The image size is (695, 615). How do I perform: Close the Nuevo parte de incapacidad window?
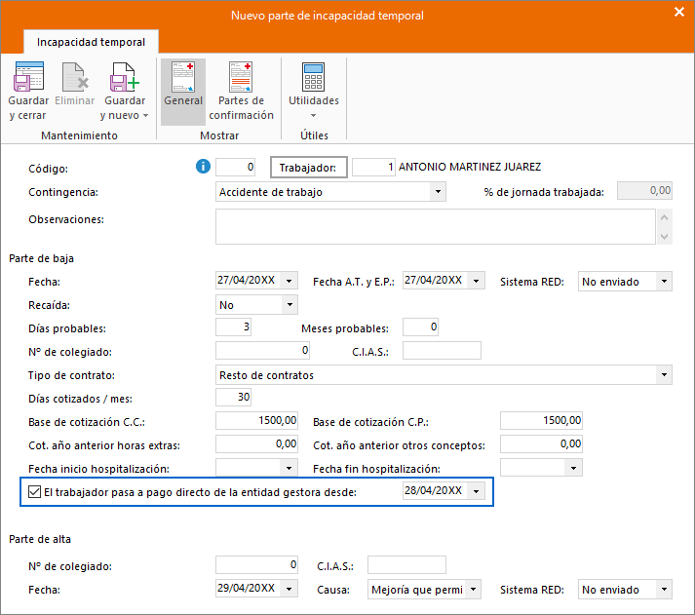coord(679,12)
